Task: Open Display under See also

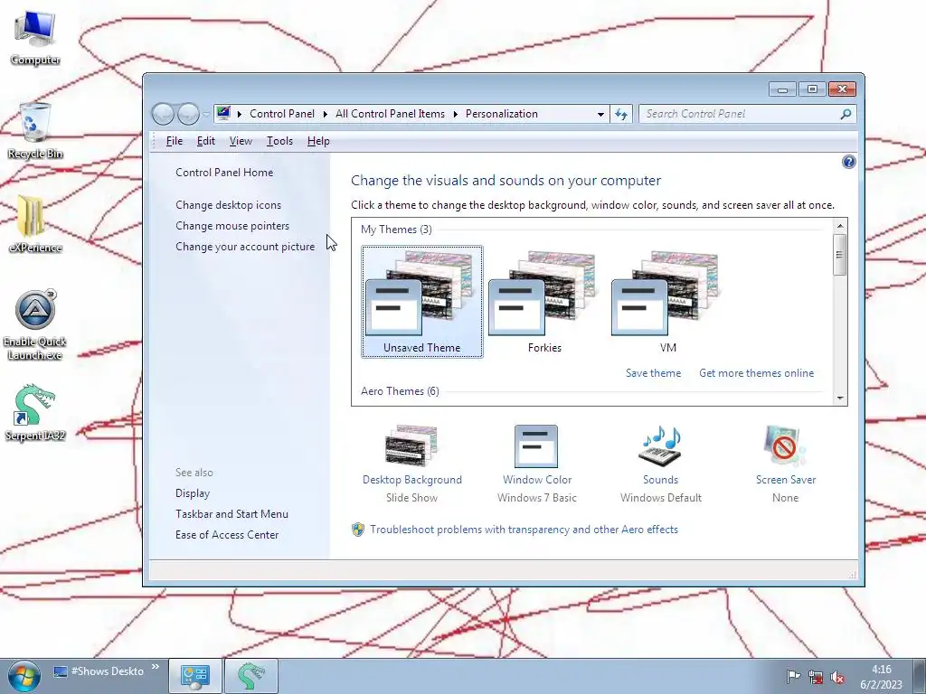Action: (193, 493)
